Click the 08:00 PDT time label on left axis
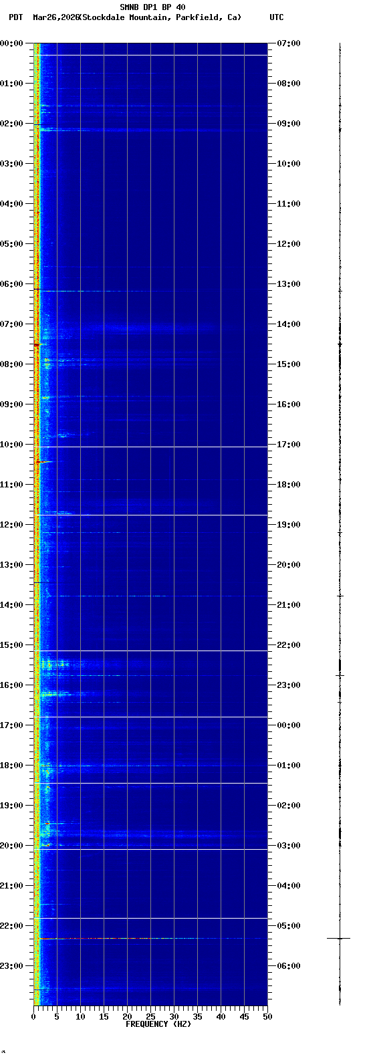The image size is (369, 1059). [11, 364]
